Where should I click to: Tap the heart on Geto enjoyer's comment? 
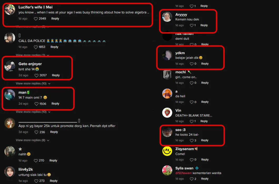click(37, 75)
